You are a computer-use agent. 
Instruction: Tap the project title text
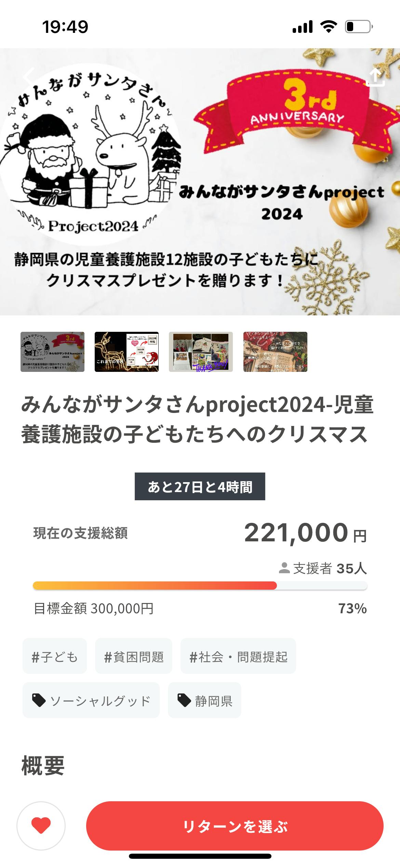click(x=197, y=419)
